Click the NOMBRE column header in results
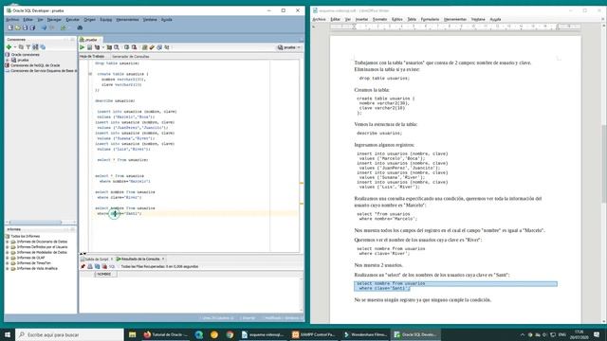The width and height of the screenshot is (607, 341). click(x=104, y=274)
